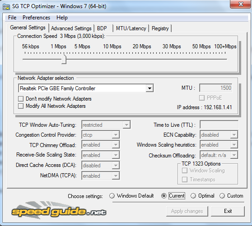Image resolution: width=252 pixels, height=226 pixels.
Task: Expand the Network Adapter selection dropdown
Action: click(x=149, y=88)
